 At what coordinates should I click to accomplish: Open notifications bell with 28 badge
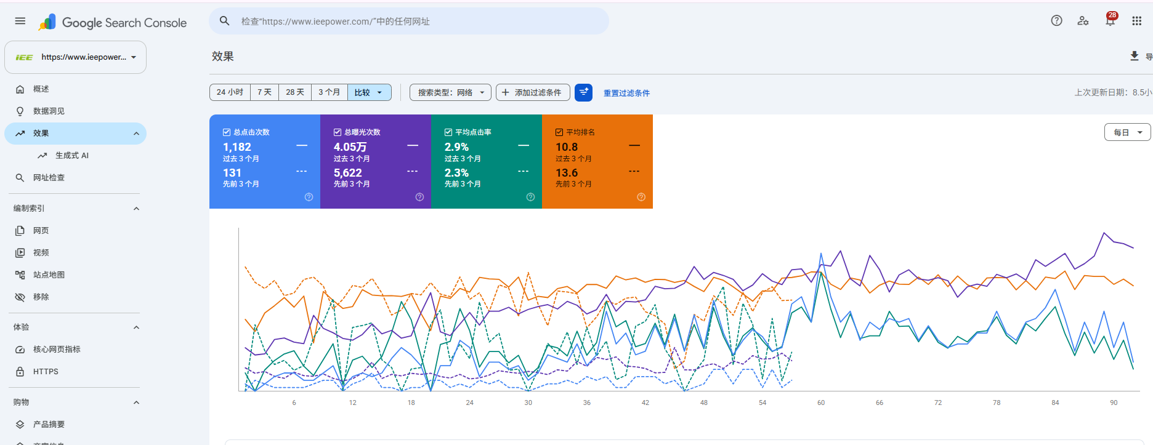click(1111, 20)
